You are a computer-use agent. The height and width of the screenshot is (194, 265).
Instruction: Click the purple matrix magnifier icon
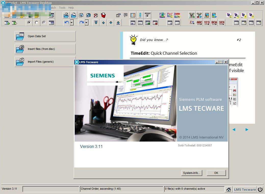click(236, 15)
